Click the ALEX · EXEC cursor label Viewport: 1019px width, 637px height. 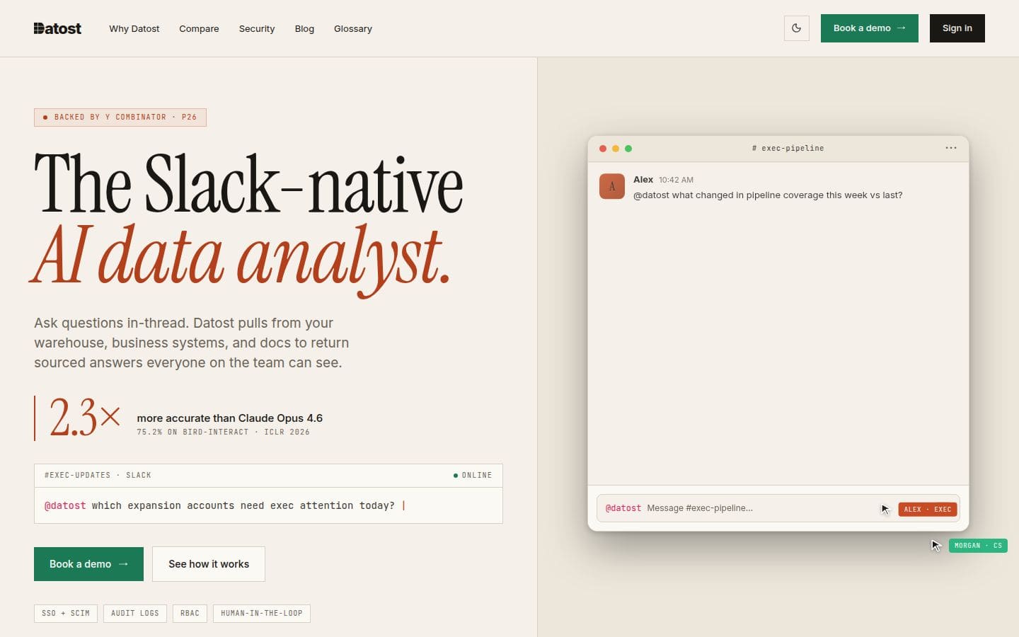coord(928,510)
